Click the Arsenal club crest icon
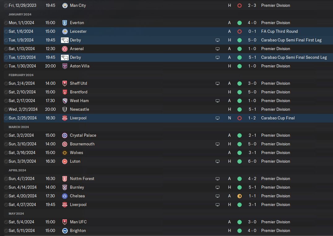The height and width of the screenshot is (236, 333). click(x=65, y=49)
